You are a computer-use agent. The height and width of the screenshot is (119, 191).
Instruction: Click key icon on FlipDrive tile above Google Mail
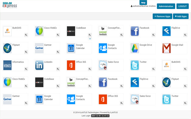(185, 35)
